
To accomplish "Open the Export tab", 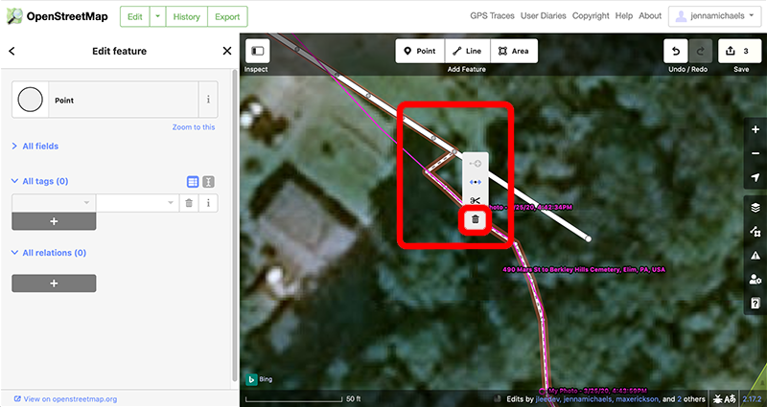I will tap(227, 16).
